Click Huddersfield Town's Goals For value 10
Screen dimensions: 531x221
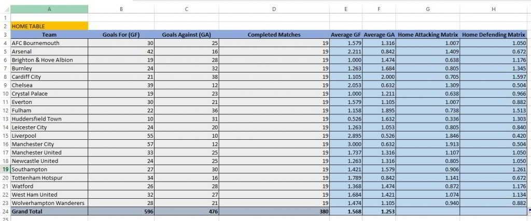(x=121, y=119)
